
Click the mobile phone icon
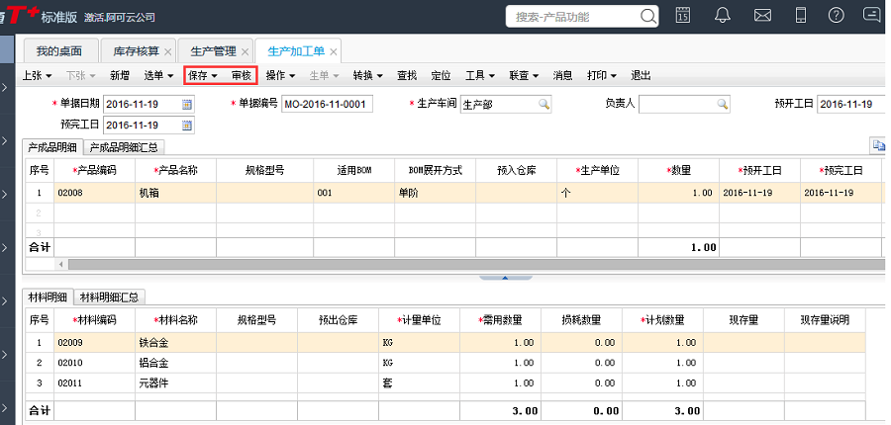pos(801,15)
